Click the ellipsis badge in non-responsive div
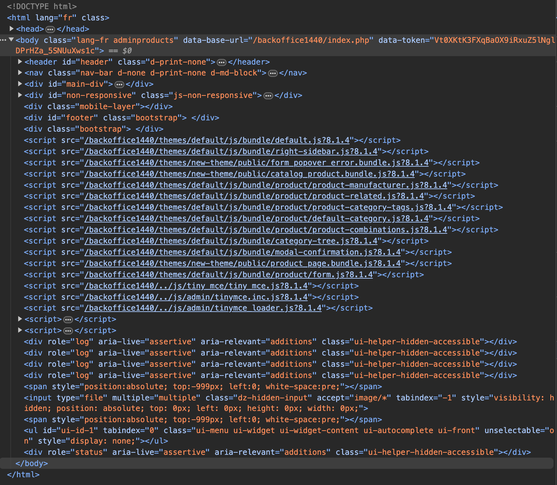557x485 pixels. coord(268,96)
